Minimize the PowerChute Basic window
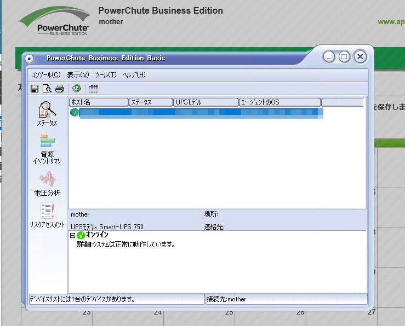The image size is (405, 326). [x=329, y=57]
